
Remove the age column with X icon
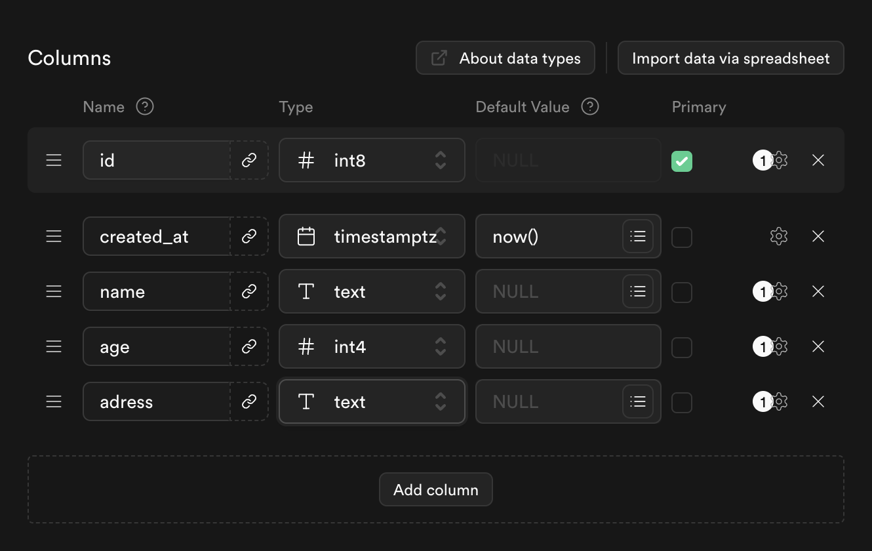pos(818,346)
